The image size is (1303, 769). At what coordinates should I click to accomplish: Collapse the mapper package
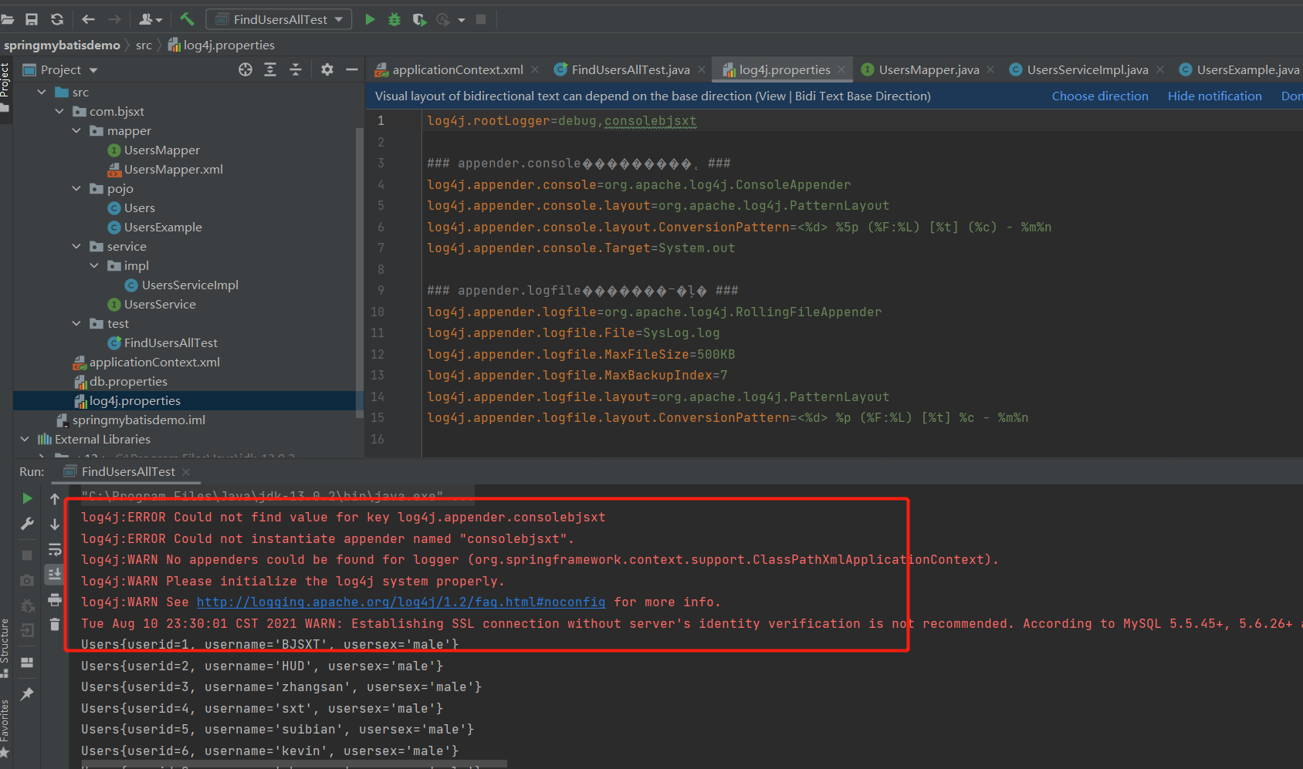point(76,130)
